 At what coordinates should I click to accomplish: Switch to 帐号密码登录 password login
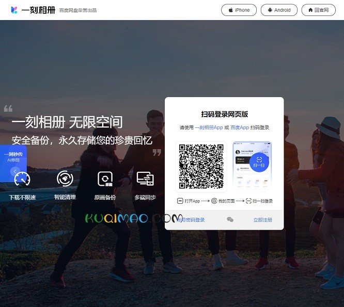[191, 220]
